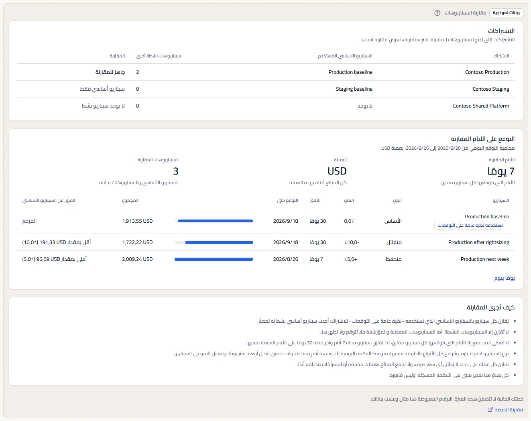Click the كيف تُجرى المقارنة heading
This screenshot has height=421, width=531.
click(x=490, y=307)
